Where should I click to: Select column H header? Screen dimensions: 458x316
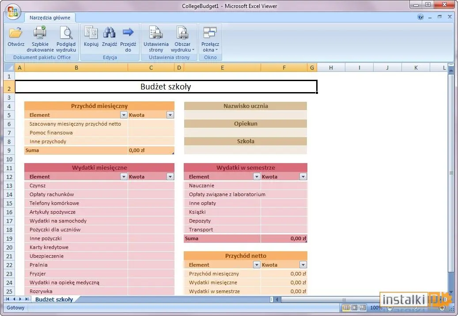click(331, 67)
